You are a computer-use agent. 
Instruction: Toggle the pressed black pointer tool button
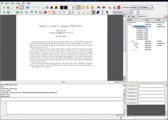pos(93,12)
